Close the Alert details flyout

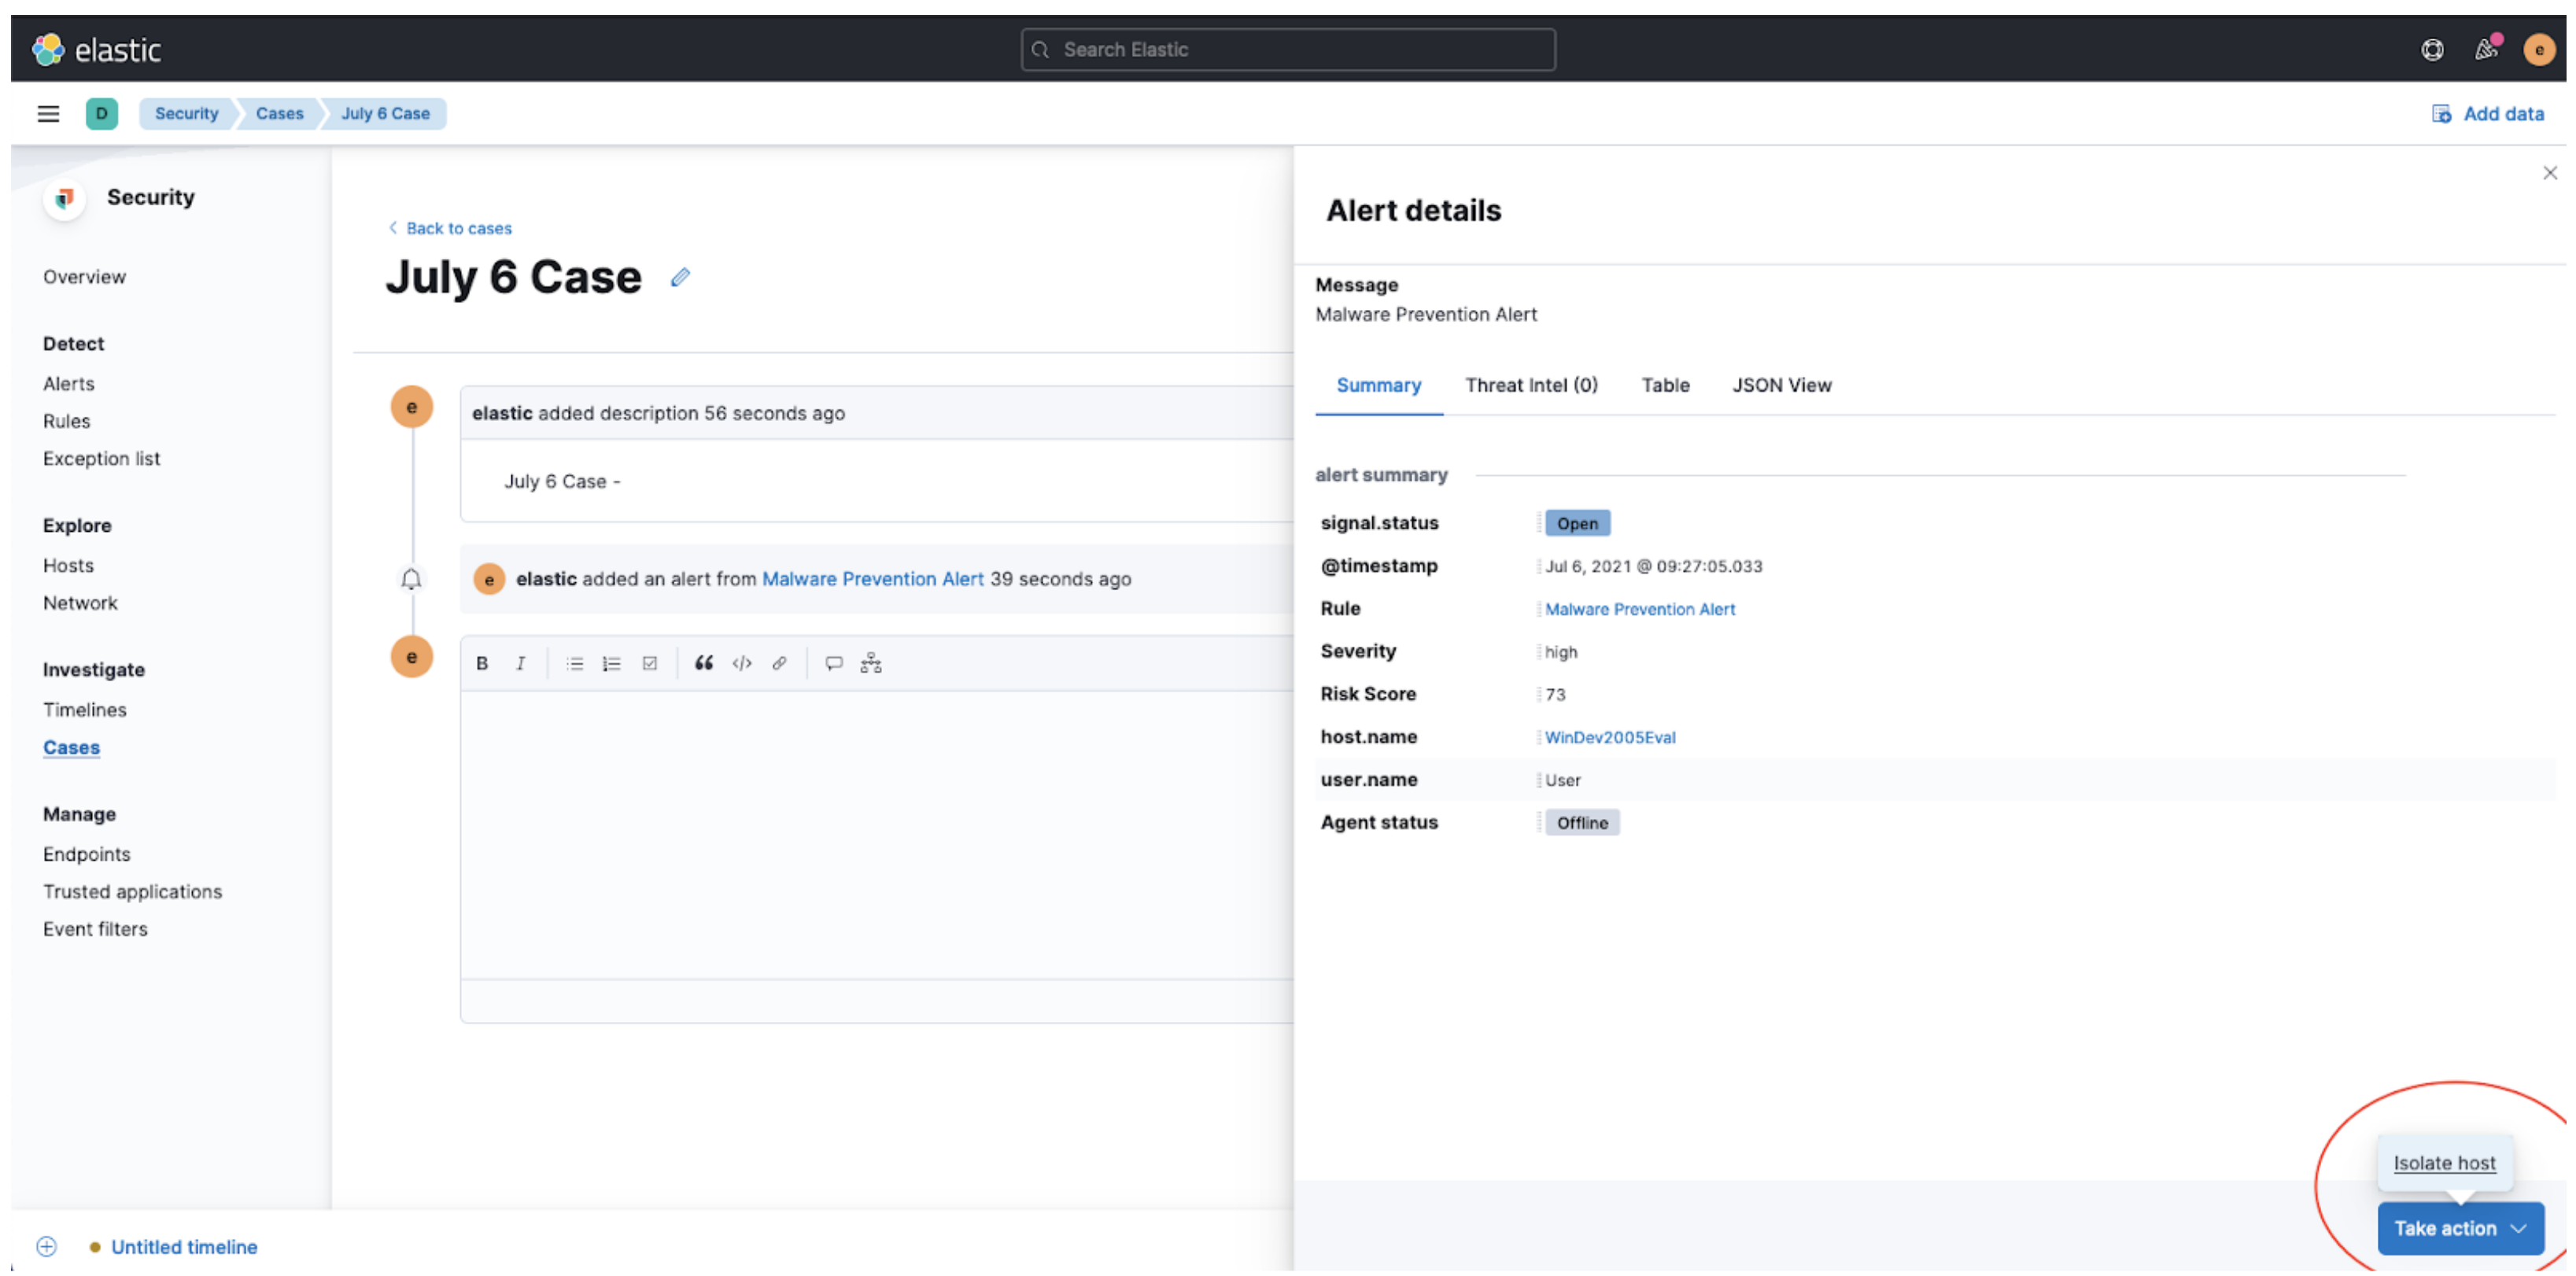coord(2549,173)
